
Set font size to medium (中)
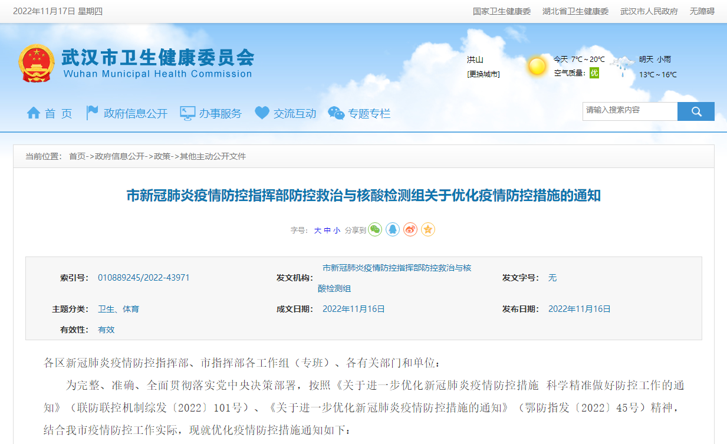click(x=327, y=231)
